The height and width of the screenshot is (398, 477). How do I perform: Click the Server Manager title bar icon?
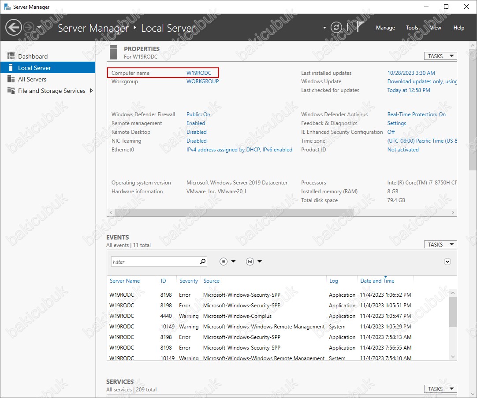(x=7, y=7)
